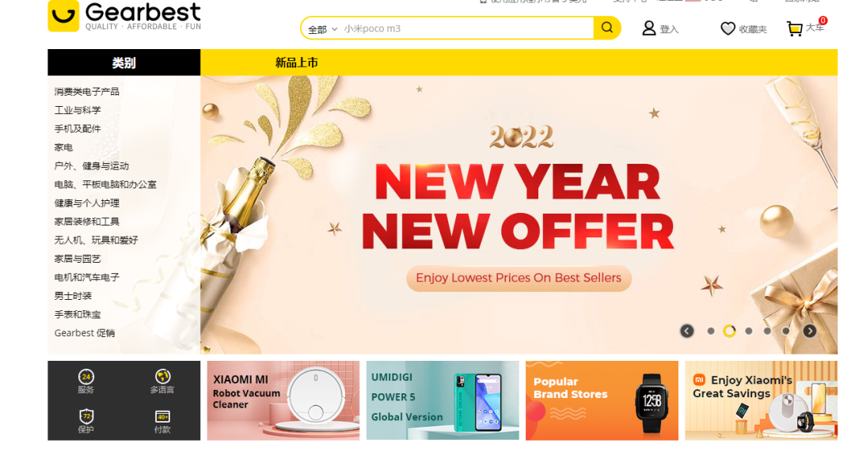The image size is (855, 455).
Task: Open the 新品上市 tab
Action: tap(297, 63)
